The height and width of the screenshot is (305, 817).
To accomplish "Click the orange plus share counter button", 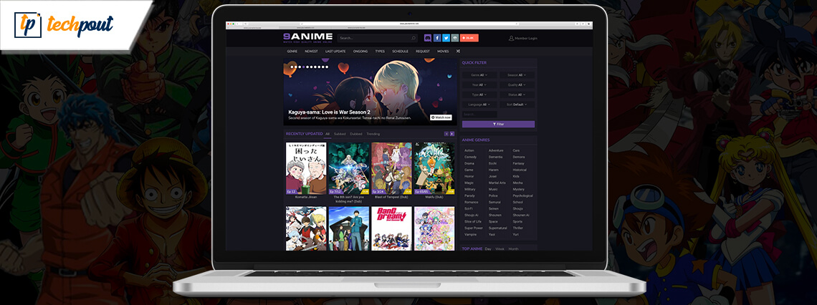I will 469,38.
